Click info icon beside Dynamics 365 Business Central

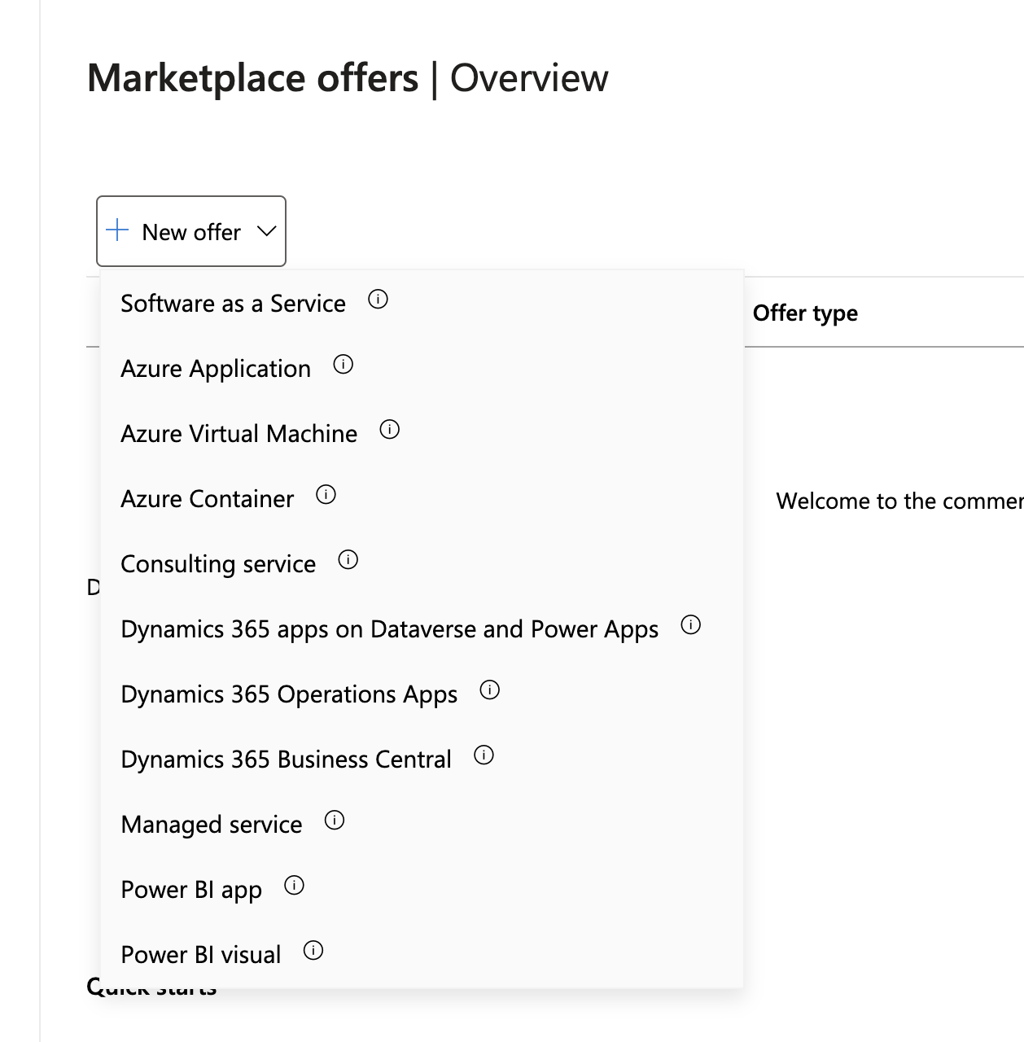(x=484, y=755)
